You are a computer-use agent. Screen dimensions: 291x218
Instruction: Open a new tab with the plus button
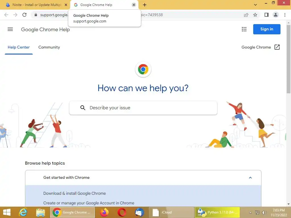click(x=145, y=5)
